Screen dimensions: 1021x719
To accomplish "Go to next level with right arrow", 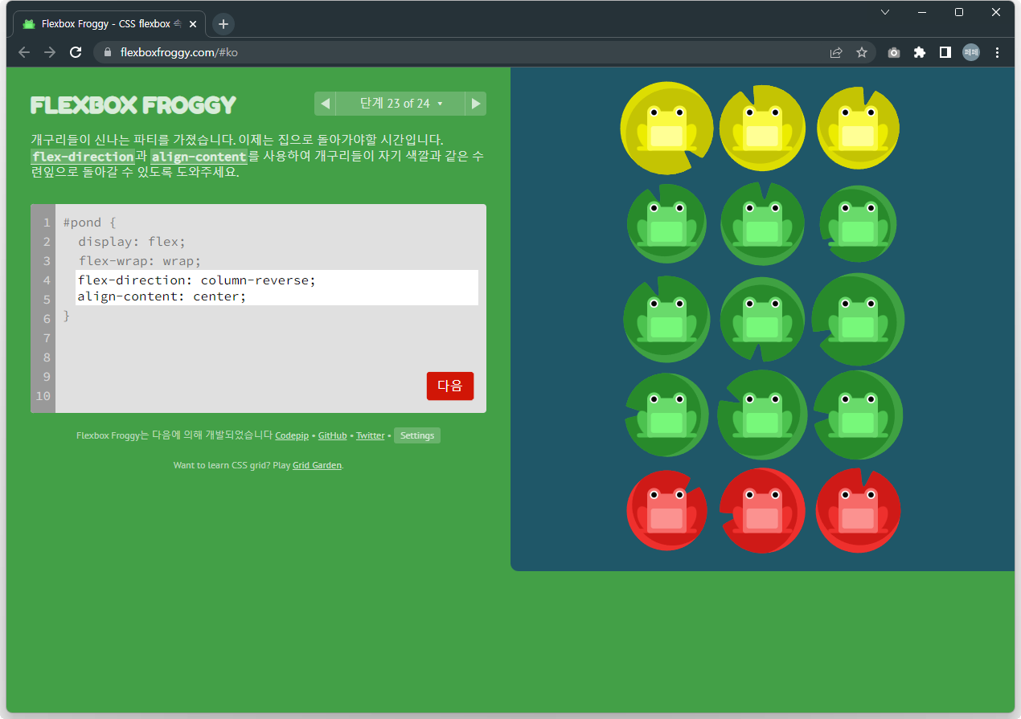I will coord(476,104).
